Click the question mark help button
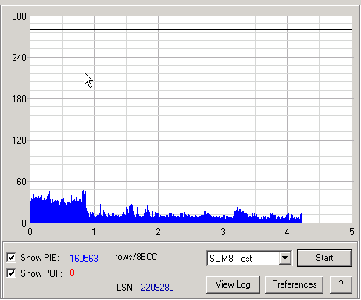This screenshot has width=361, height=300. coord(341,284)
